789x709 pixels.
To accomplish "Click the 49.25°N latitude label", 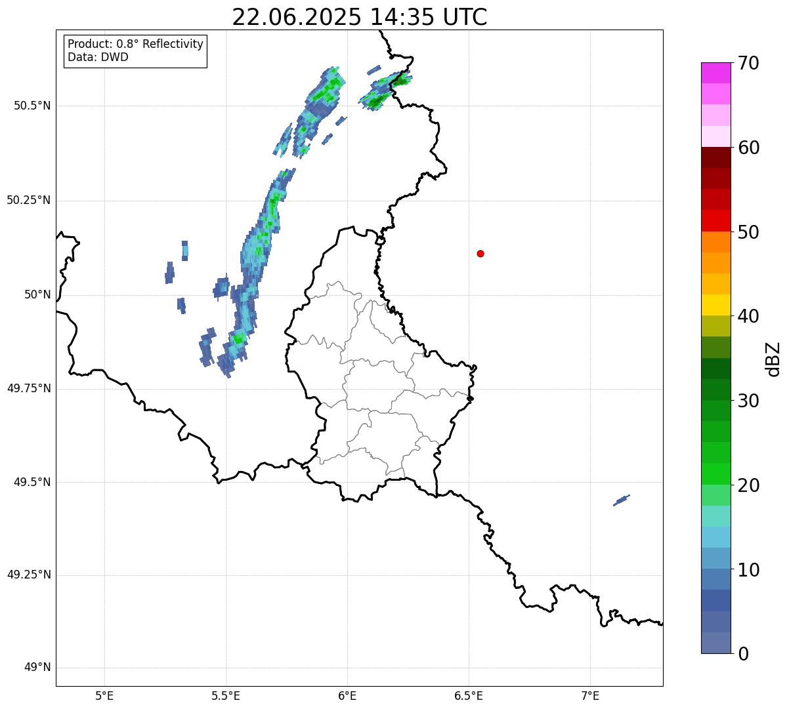I will [28, 575].
